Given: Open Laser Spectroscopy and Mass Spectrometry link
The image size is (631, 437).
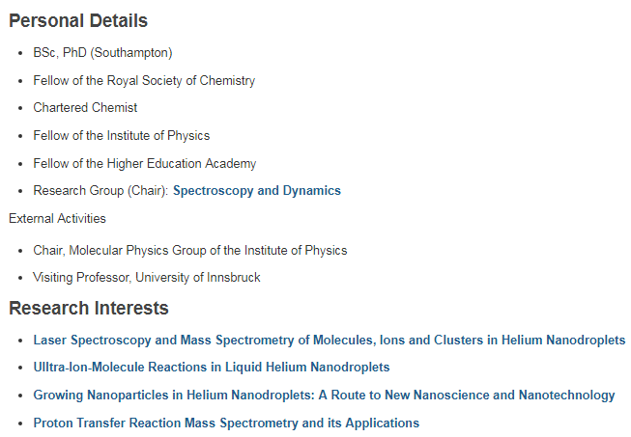Looking at the screenshot, I should 329,341.
